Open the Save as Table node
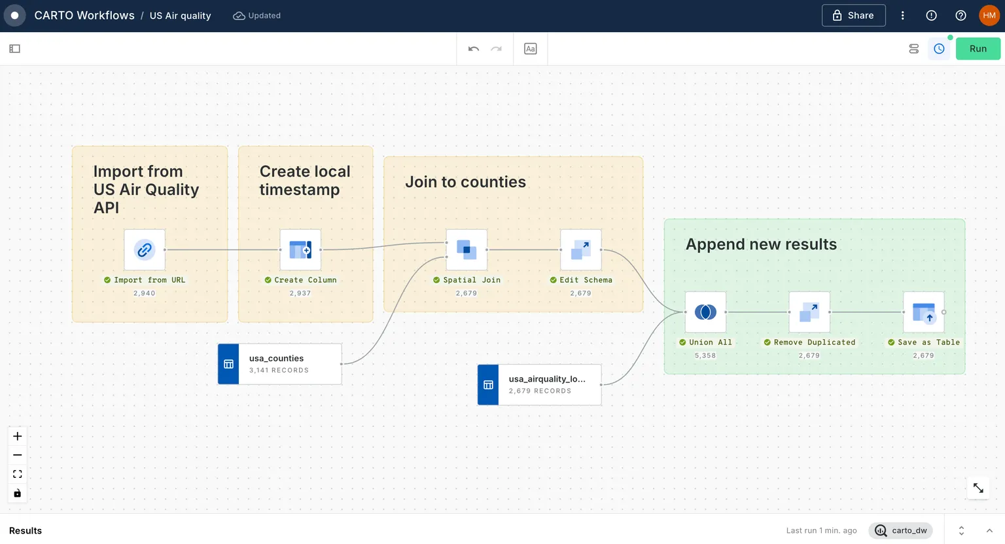This screenshot has height=544, width=1005. pyautogui.click(x=923, y=312)
